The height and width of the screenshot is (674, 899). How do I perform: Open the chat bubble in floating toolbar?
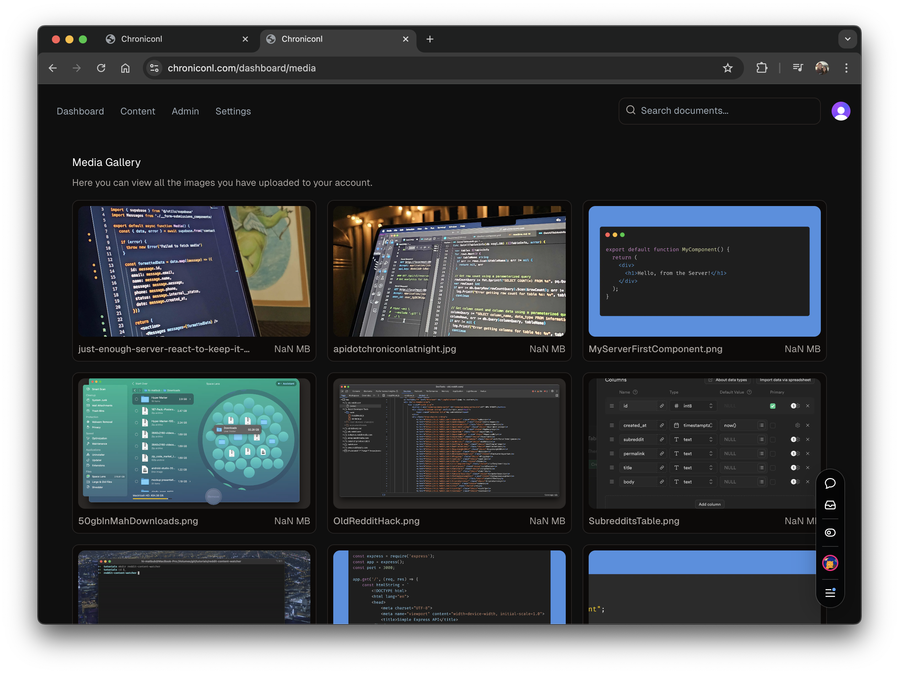click(x=830, y=483)
